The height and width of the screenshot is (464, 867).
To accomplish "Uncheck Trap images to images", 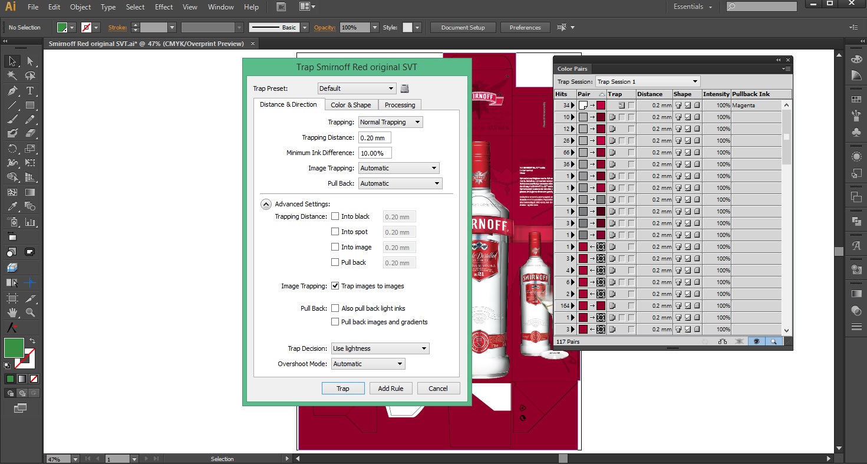I will pos(335,286).
